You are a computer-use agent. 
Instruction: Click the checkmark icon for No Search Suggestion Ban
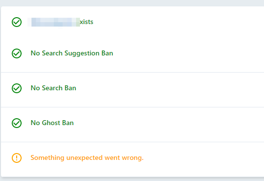click(17, 53)
